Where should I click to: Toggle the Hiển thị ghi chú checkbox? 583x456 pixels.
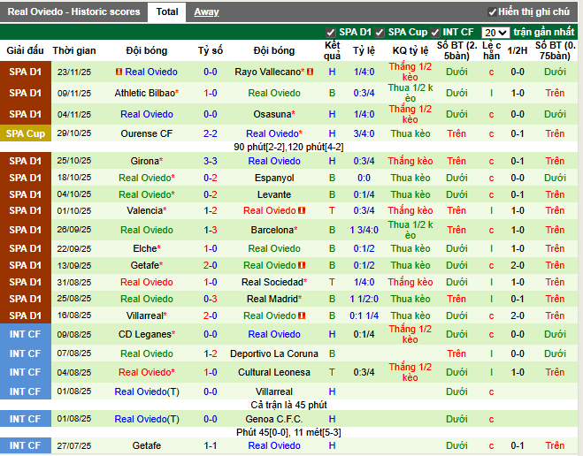point(493,12)
